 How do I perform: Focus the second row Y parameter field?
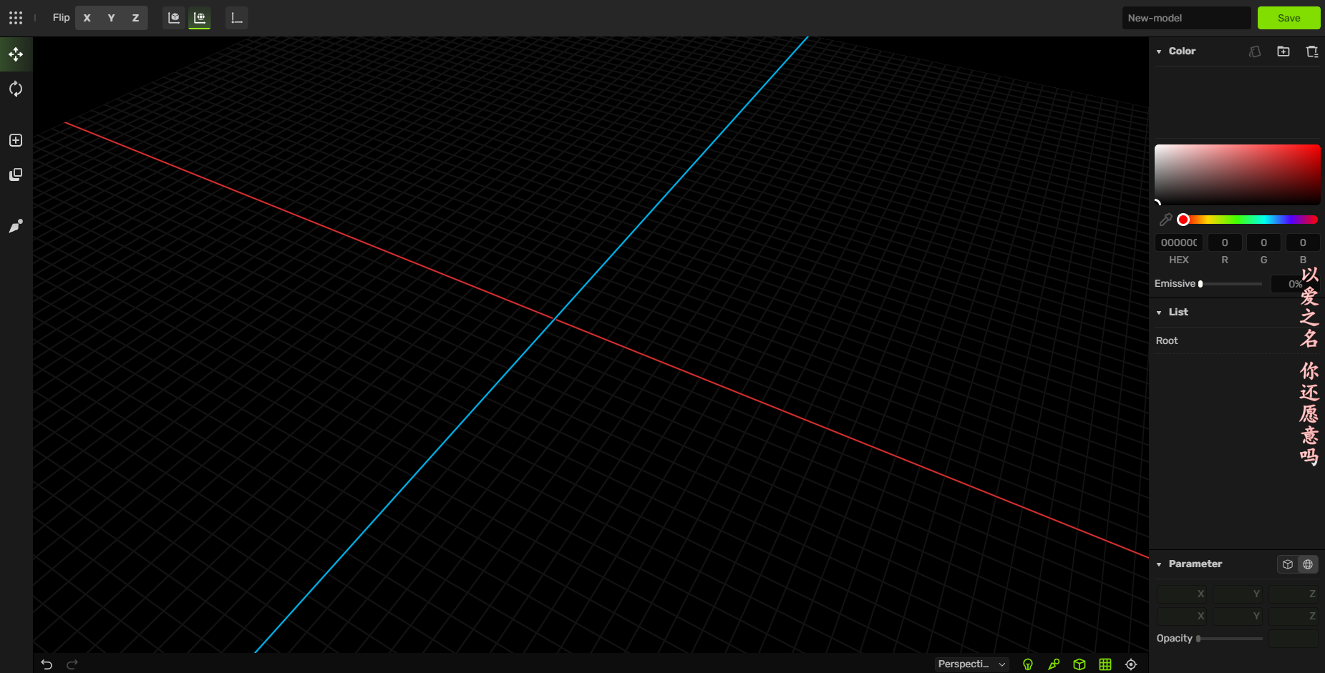(1238, 616)
